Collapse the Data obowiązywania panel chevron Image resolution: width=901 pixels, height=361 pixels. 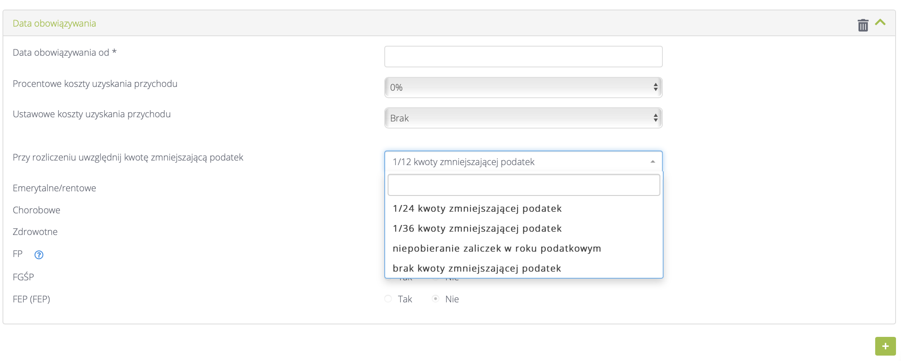pyautogui.click(x=880, y=22)
